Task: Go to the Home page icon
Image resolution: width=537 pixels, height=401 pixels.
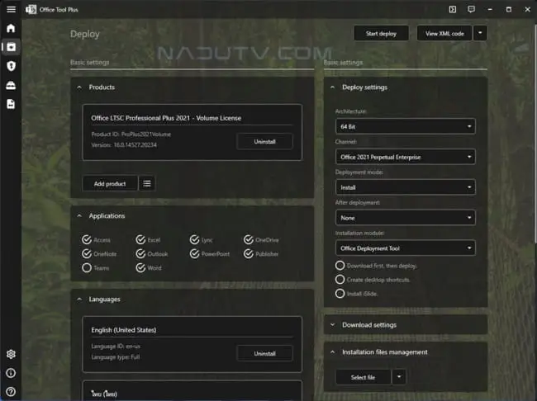Action: click(11, 28)
